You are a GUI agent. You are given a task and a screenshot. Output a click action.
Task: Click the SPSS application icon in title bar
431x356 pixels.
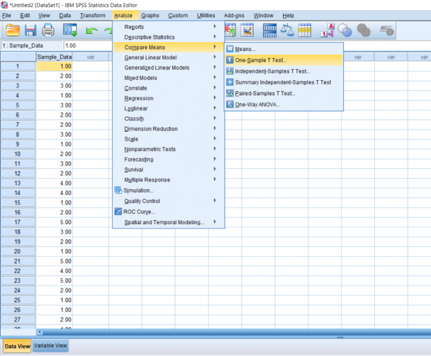[x=4, y=5]
